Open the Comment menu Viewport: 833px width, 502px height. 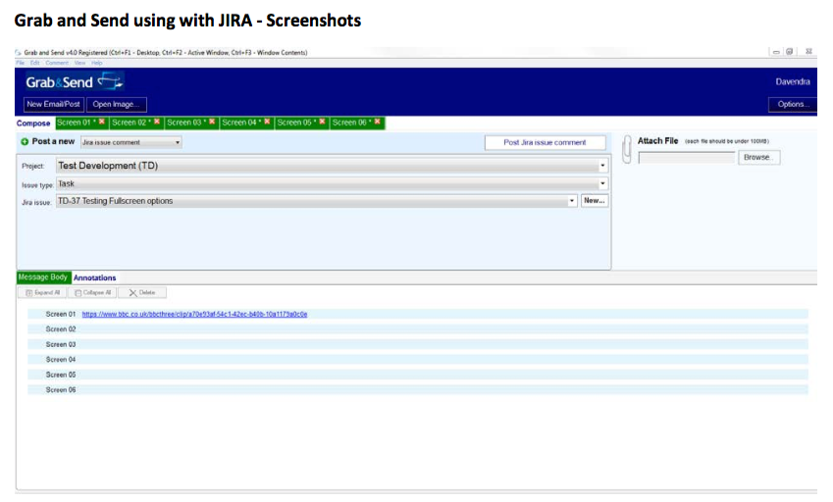57,63
